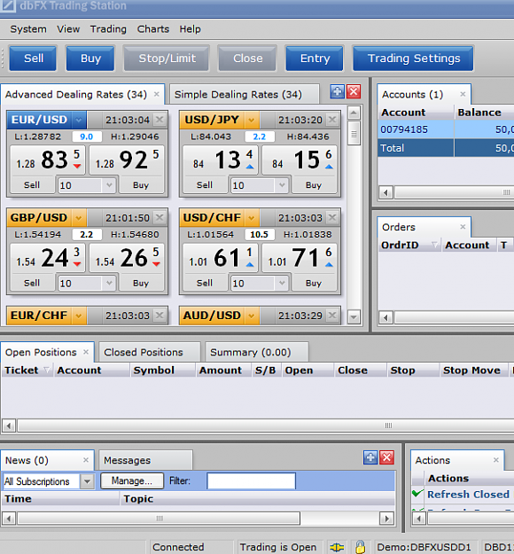Open the EUR/USD symbol dropdown arrow
The width and height of the screenshot is (514, 554).
(x=78, y=120)
